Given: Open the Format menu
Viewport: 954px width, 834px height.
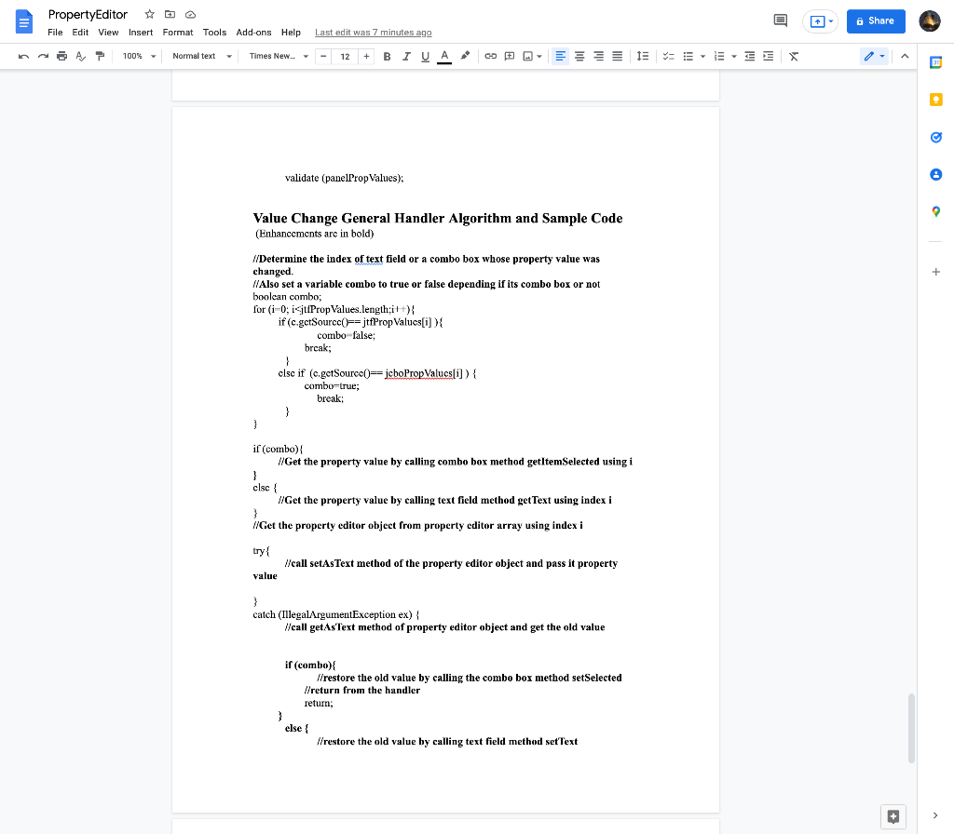Looking at the screenshot, I should click(x=177, y=32).
